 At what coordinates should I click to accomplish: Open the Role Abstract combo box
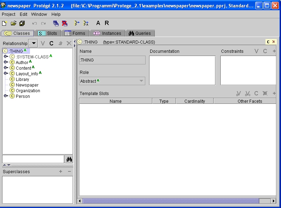tap(112, 81)
